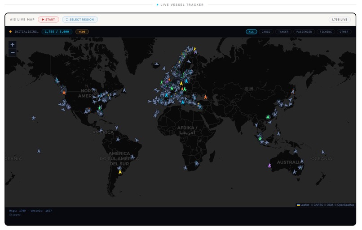
Task: Select the yellow vessel near Argentina coast
Action: (x=120, y=172)
